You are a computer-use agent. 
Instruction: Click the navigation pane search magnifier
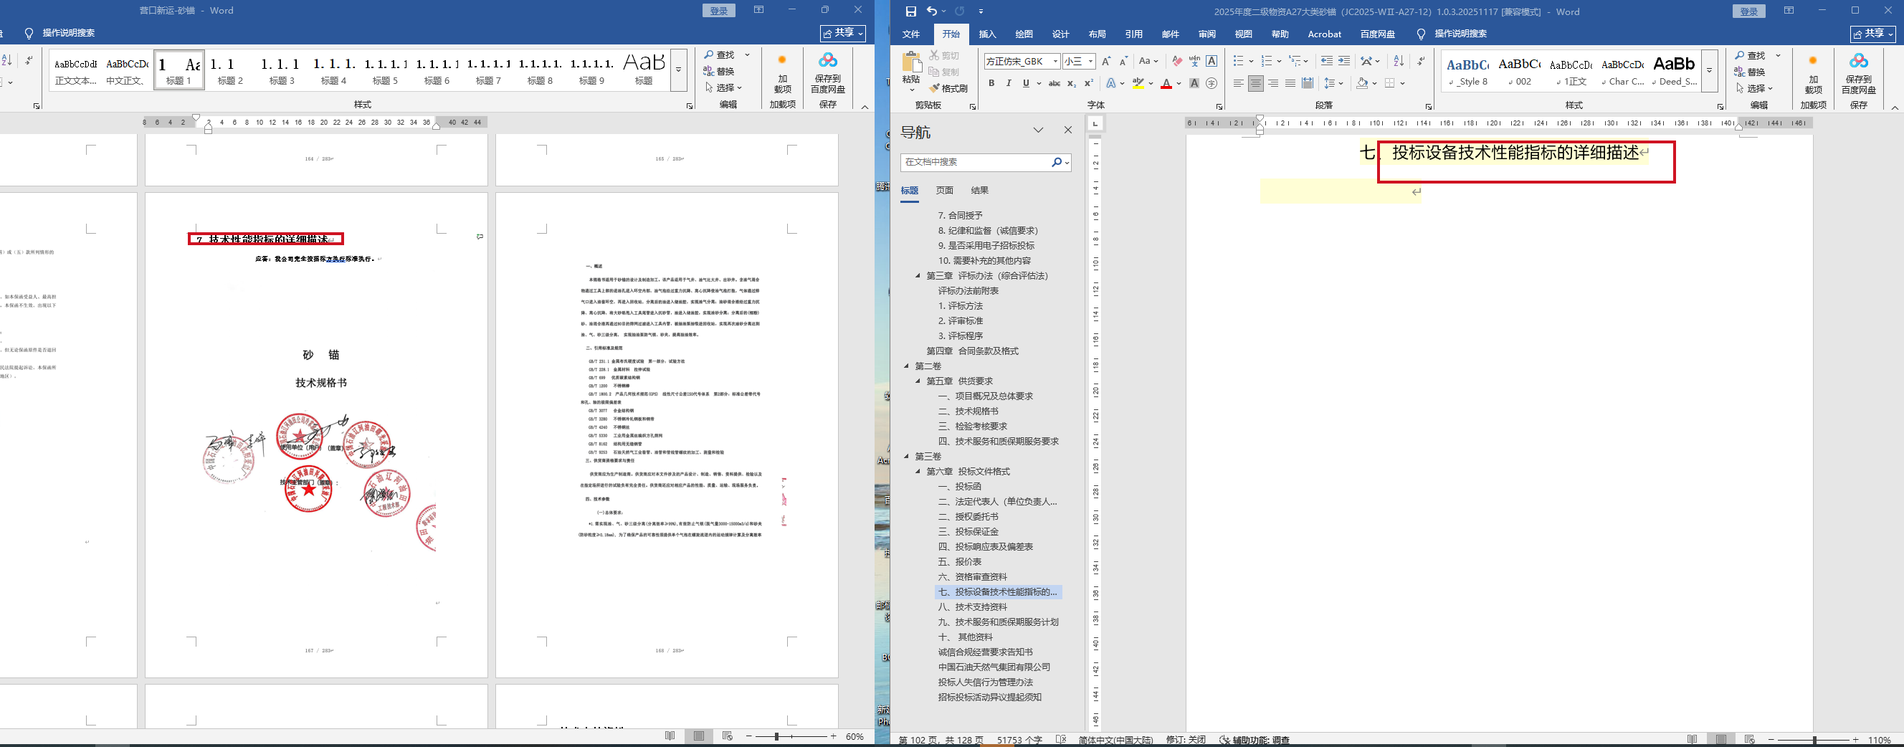pos(1056,163)
